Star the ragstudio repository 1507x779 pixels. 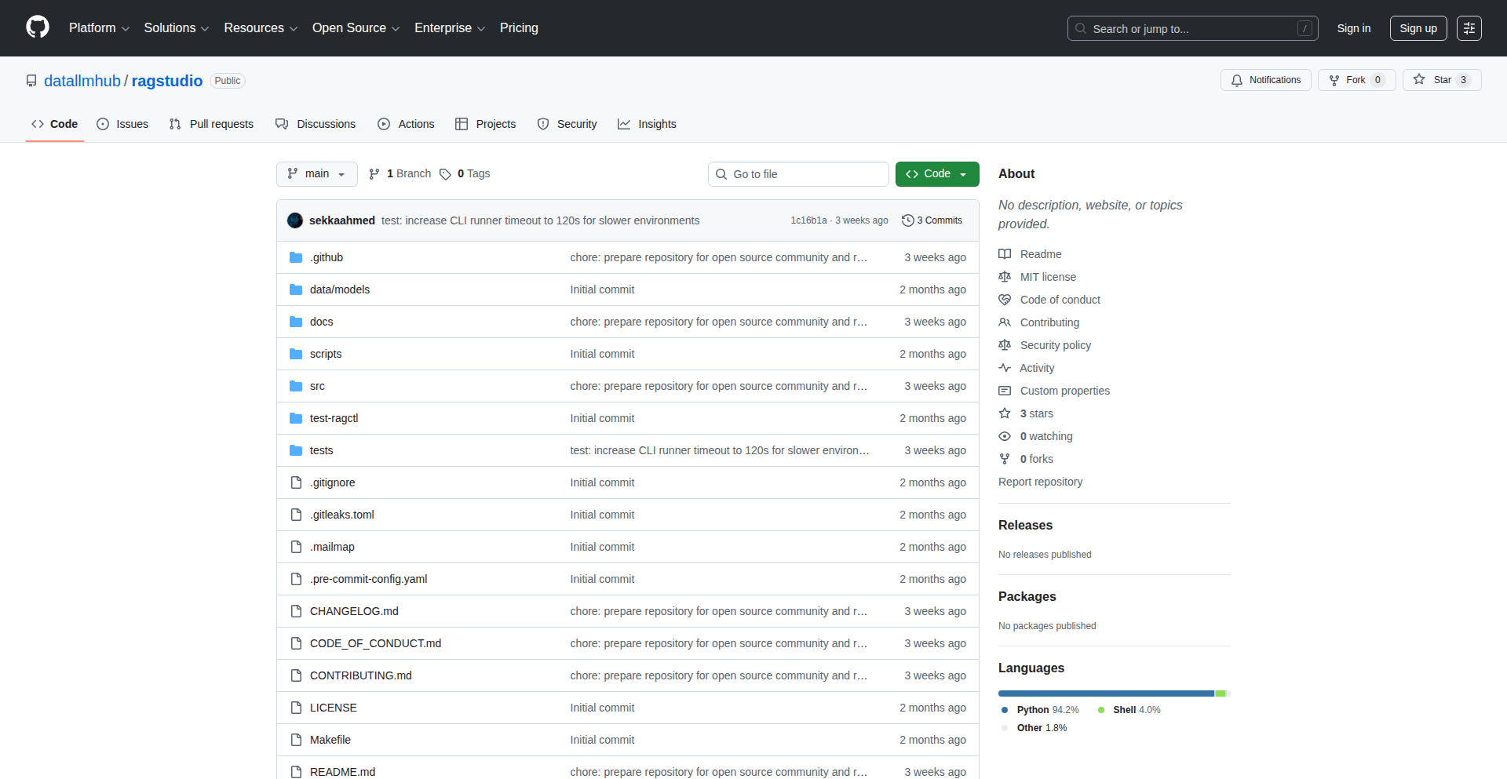pos(1441,80)
